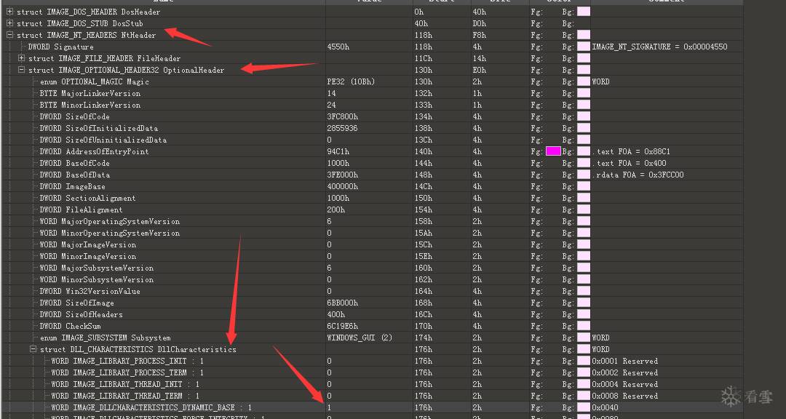Click the value 2855936
Viewport: 786px width, 419px height.
(x=342, y=128)
